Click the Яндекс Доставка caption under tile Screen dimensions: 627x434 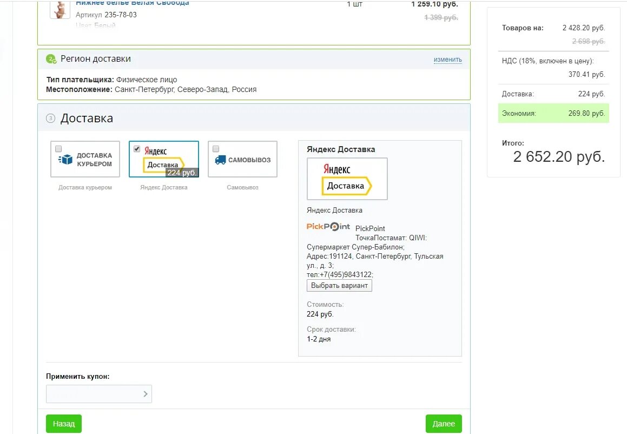click(163, 187)
